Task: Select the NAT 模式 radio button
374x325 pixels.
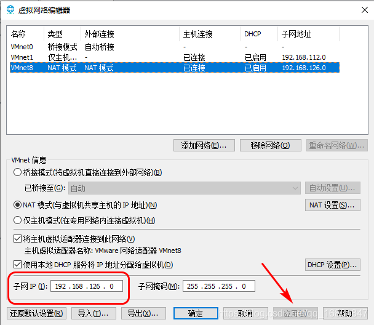Action: (x=17, y=205)
